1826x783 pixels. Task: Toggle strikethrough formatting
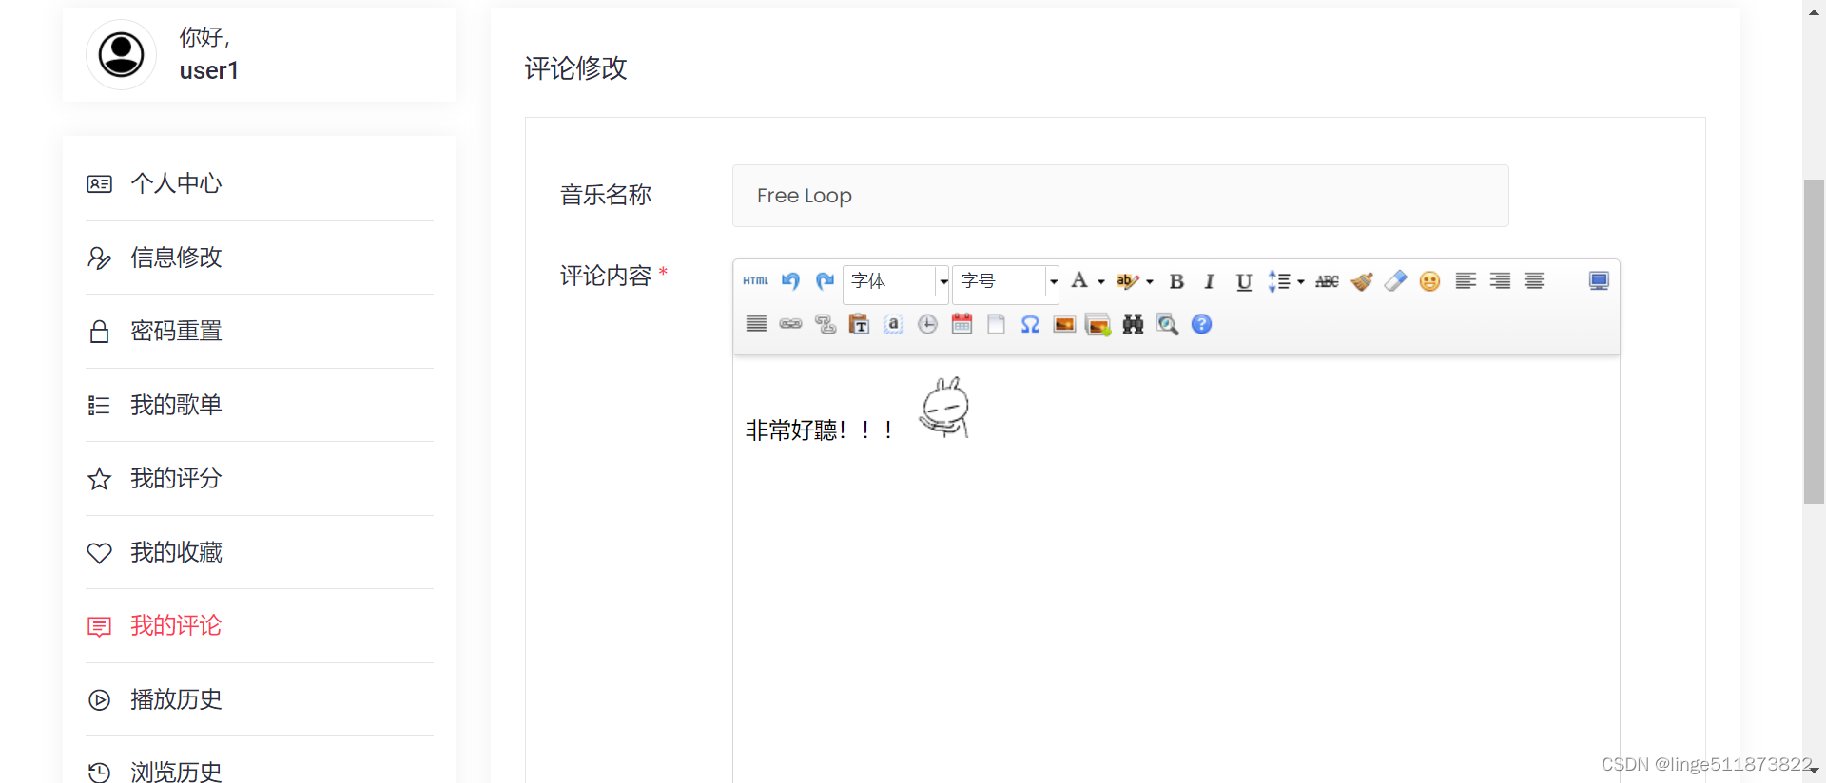pos(1328,281)
